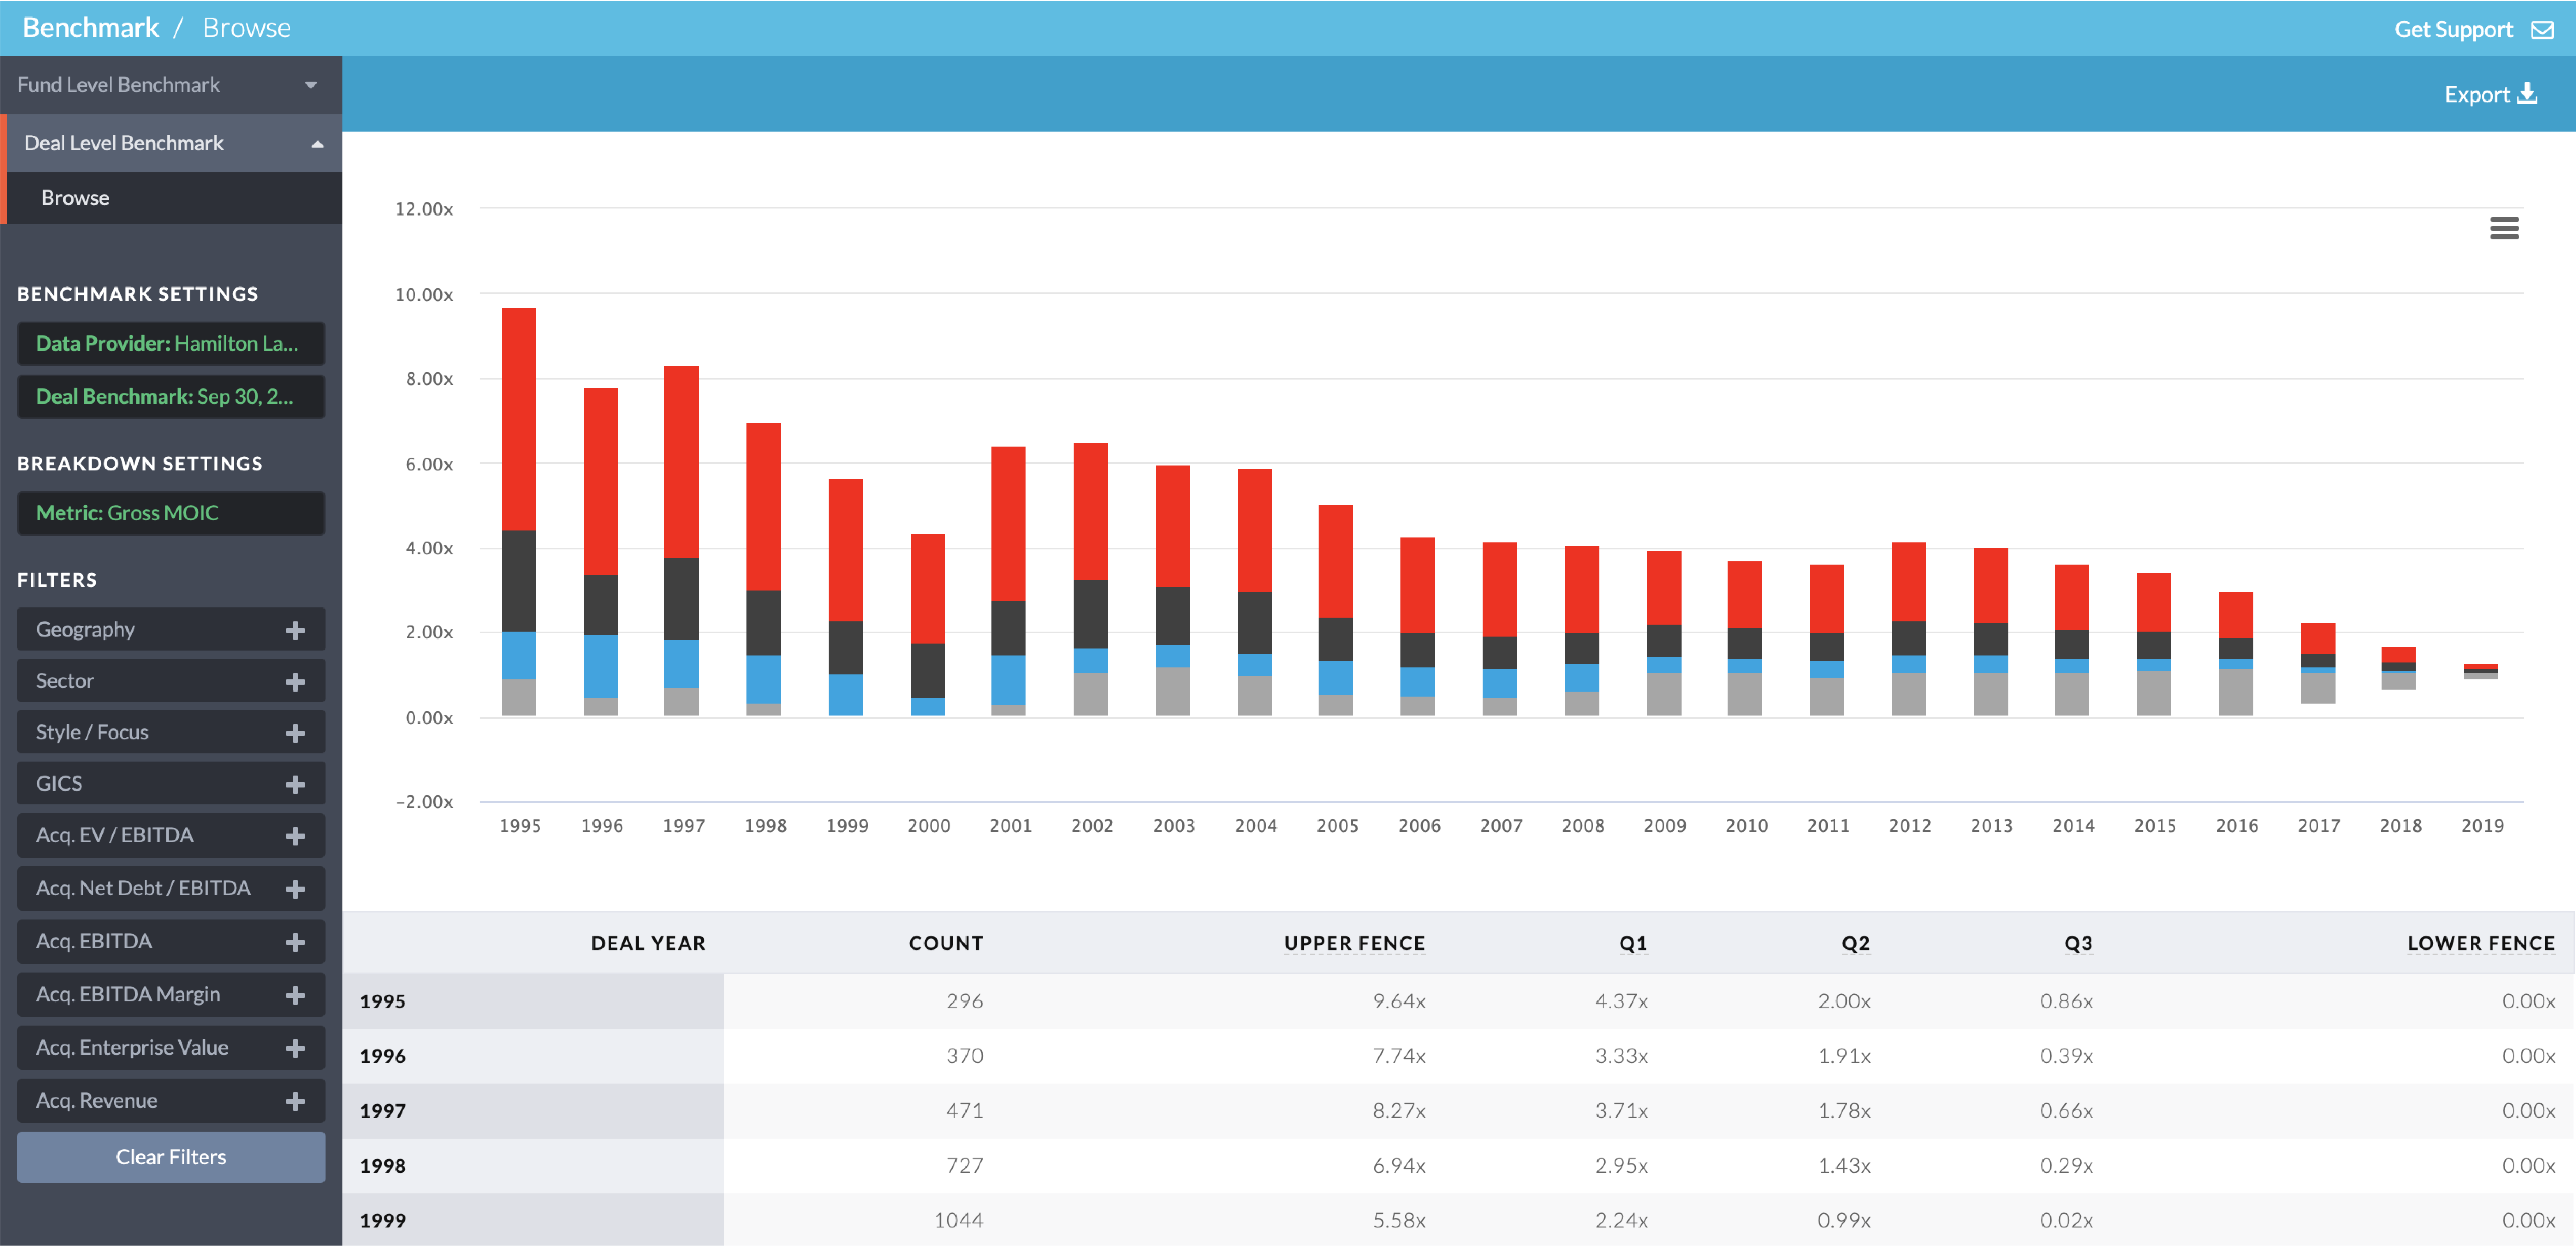Click the red segment of the 2012 bar
Screen dimensions: 2576x1246
point(1909,581)
